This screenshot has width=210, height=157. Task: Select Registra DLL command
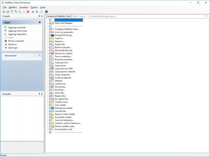60,96
